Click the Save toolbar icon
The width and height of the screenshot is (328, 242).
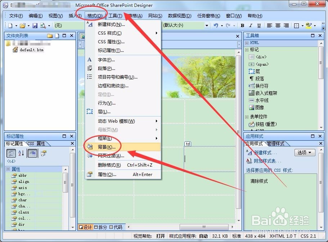35,26
